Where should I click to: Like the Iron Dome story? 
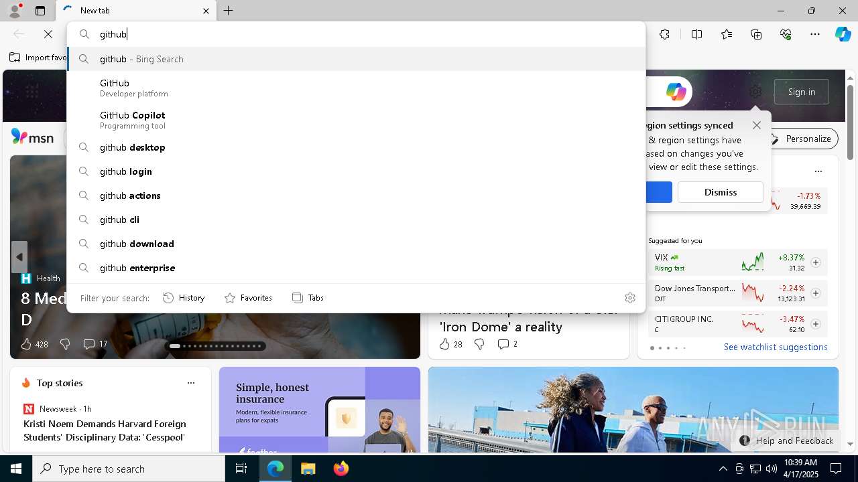(450, 344)
